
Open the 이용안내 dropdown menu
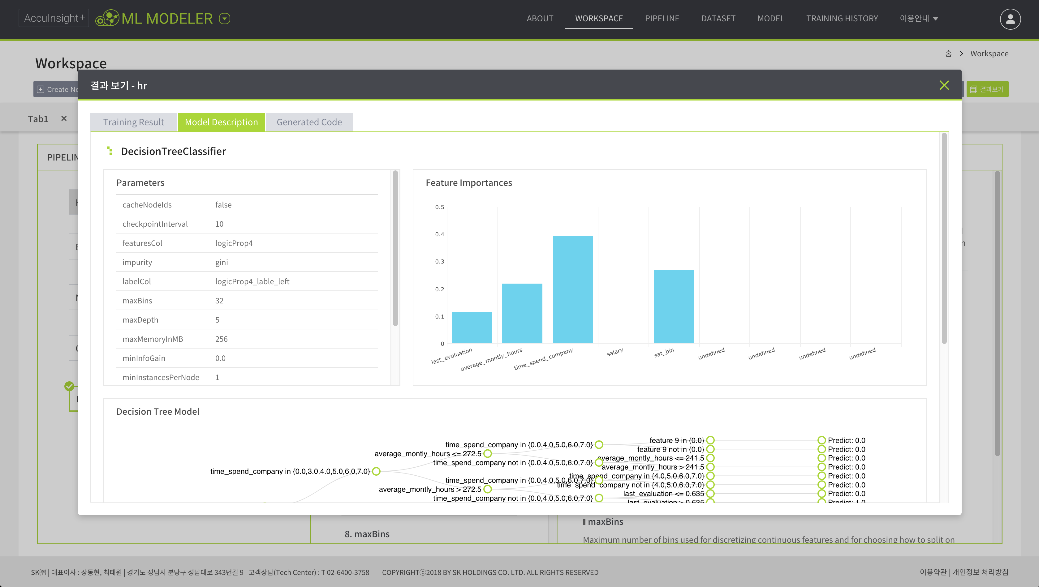[919, 19]
